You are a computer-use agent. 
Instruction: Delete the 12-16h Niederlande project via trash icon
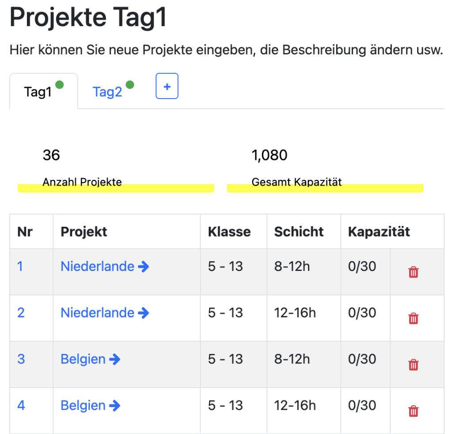(413, 319)
